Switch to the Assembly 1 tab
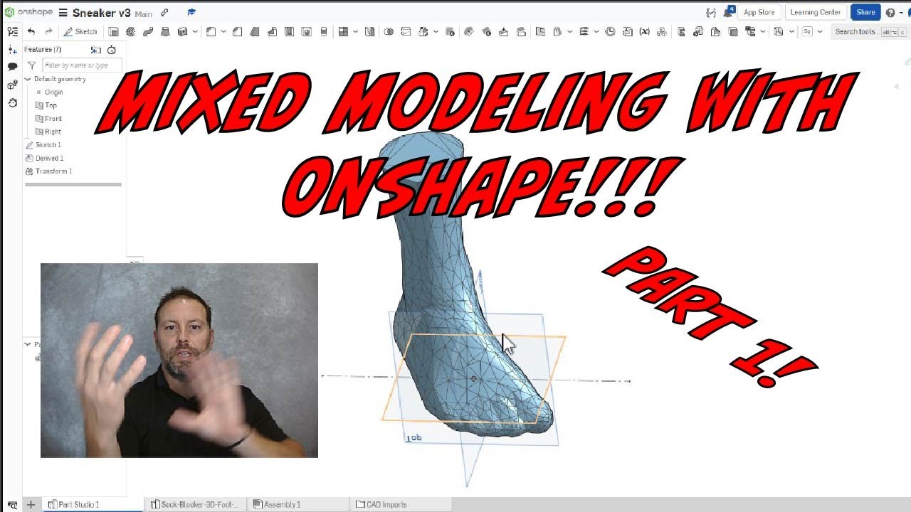911x512 pixels. [282, 504]
